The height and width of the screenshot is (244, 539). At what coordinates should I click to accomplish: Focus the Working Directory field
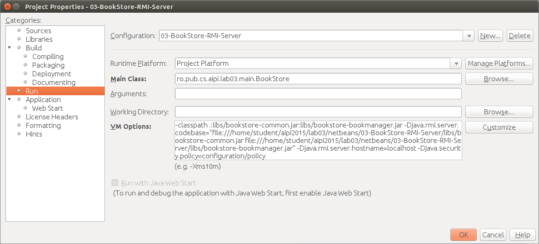318,112
